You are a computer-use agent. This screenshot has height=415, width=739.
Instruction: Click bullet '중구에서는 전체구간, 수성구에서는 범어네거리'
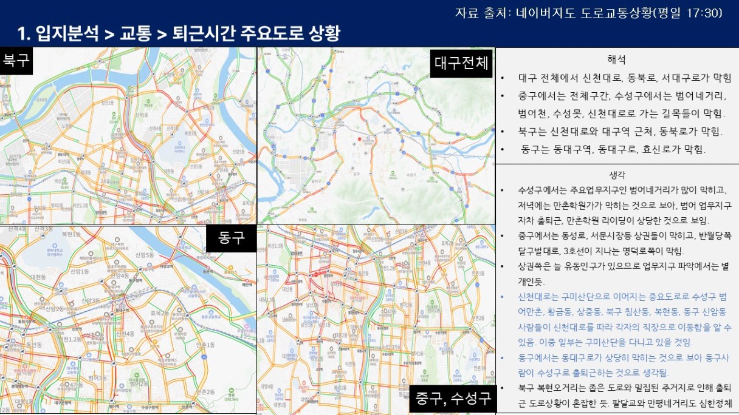coord(622,104)
